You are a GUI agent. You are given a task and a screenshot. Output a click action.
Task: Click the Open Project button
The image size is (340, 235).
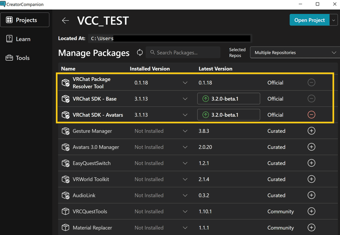[x=309, y=20]
